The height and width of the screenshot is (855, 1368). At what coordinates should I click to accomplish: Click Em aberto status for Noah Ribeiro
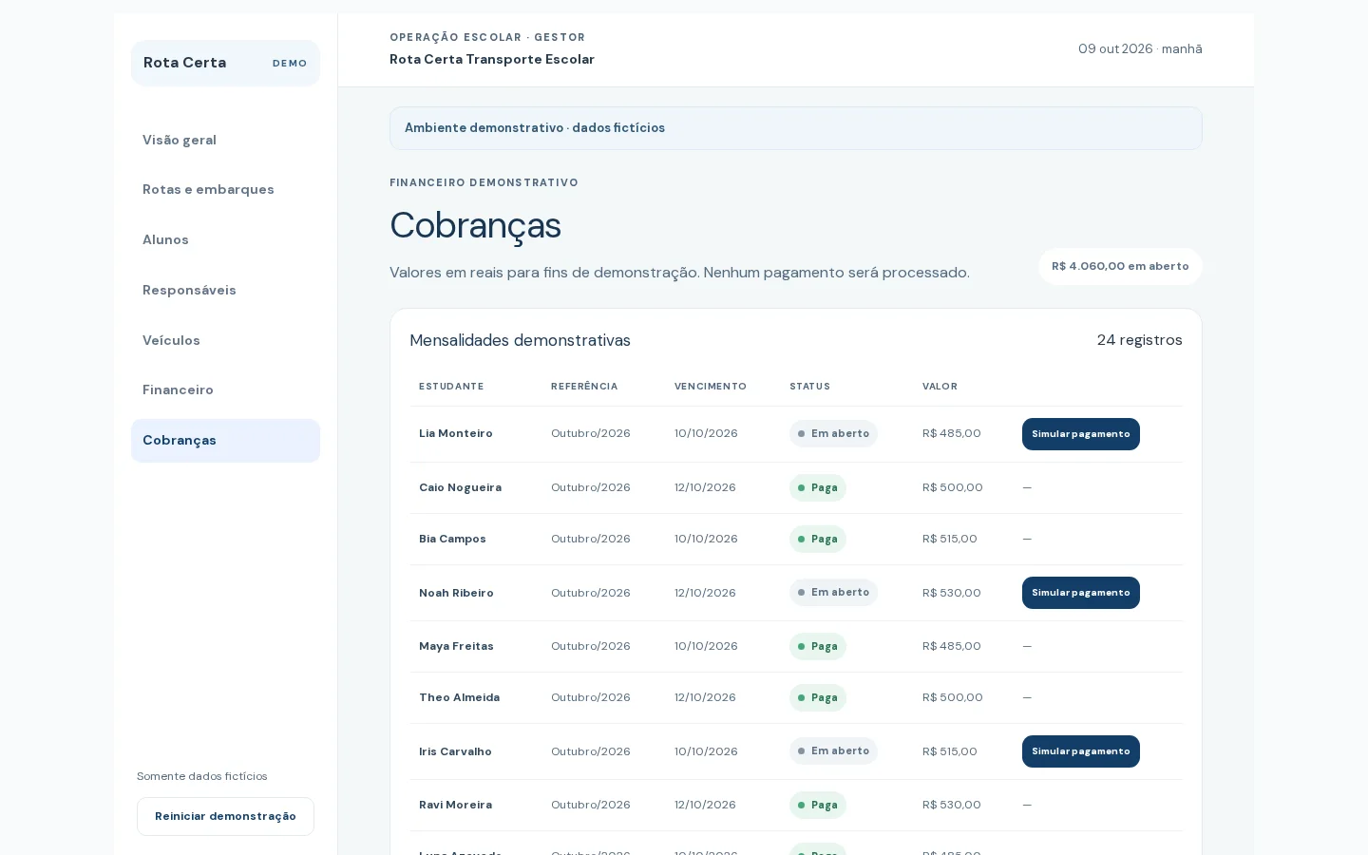pyautogui.click(x=833, y=593)
